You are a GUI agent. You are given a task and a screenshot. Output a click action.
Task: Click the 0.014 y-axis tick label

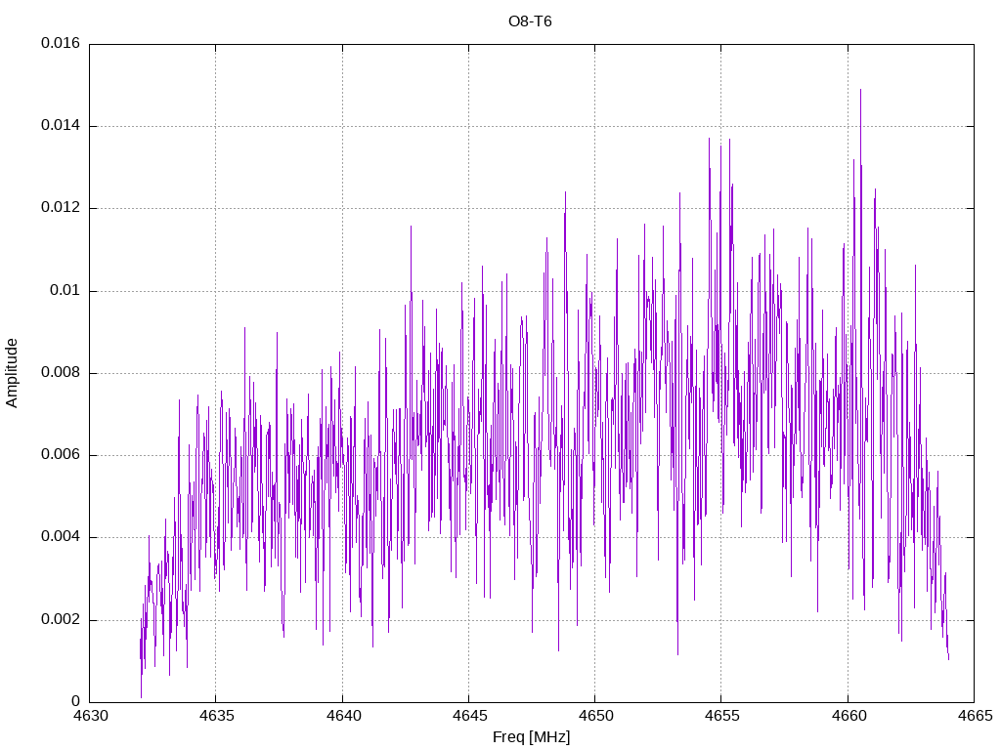click(x=61, y=126)
